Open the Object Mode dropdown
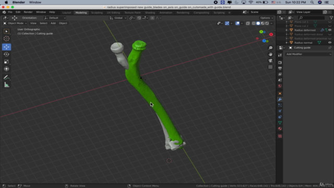The image size is (334, 188). 15,23
